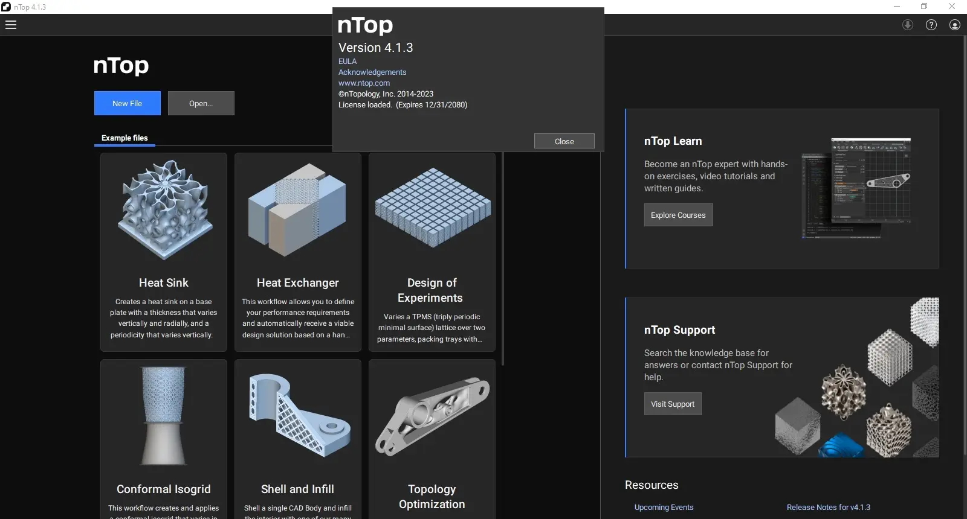Click the Heat Exchanger title text
The image size is (967, 519).
pos(298,283)
